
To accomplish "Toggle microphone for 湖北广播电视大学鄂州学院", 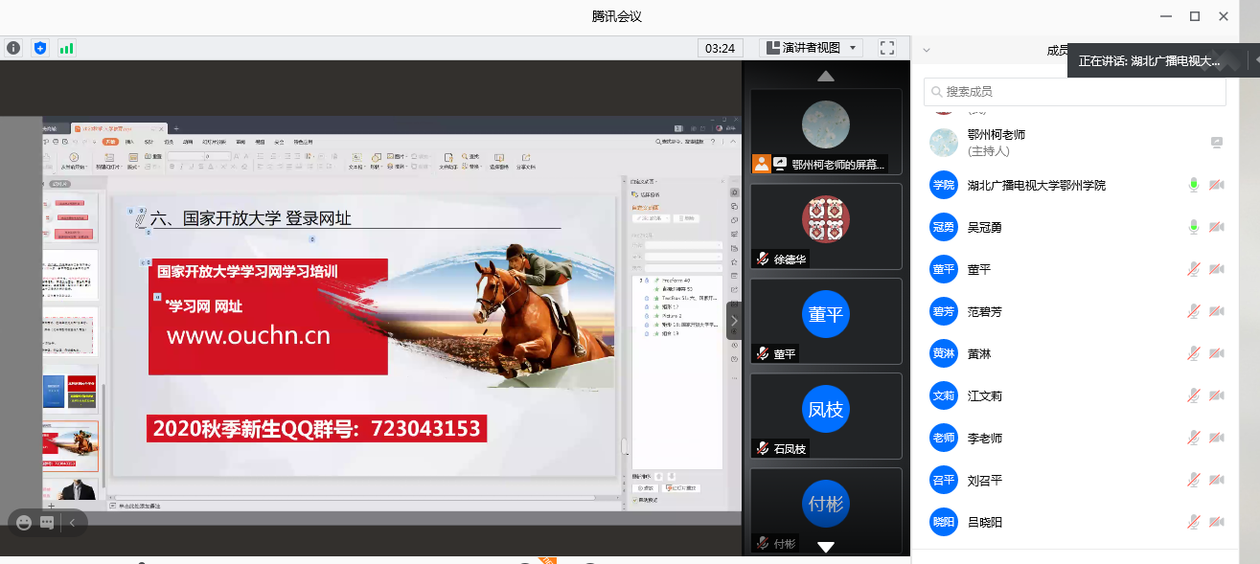I will click(1194, 185).
